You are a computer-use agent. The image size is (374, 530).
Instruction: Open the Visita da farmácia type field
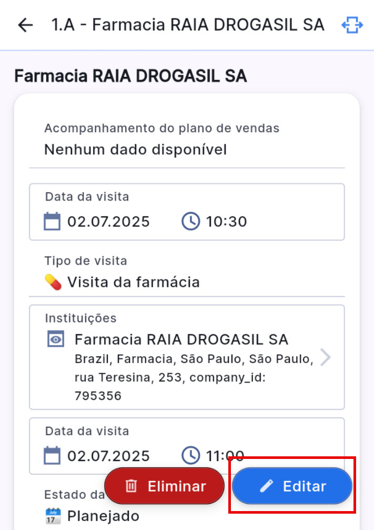pyautogui.click(x=133, y=283)
